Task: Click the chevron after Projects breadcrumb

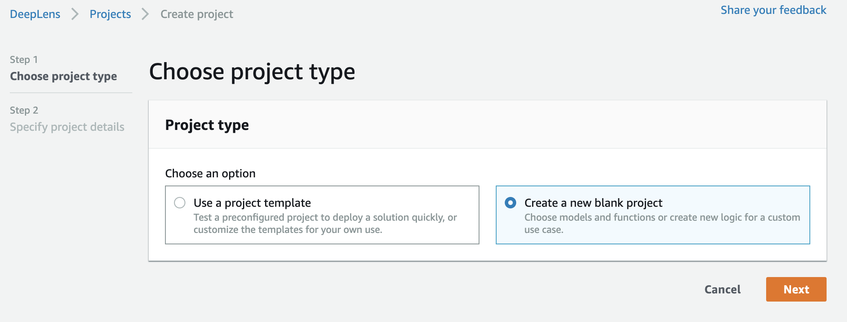Action: click(145, 14)
